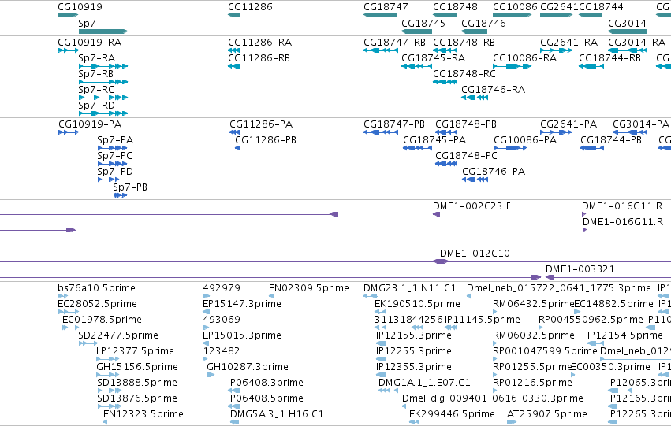Click transcript CG18745-RA
This screenshot has width=671, height=426.
pyautogui.click(x=433, y=58)
